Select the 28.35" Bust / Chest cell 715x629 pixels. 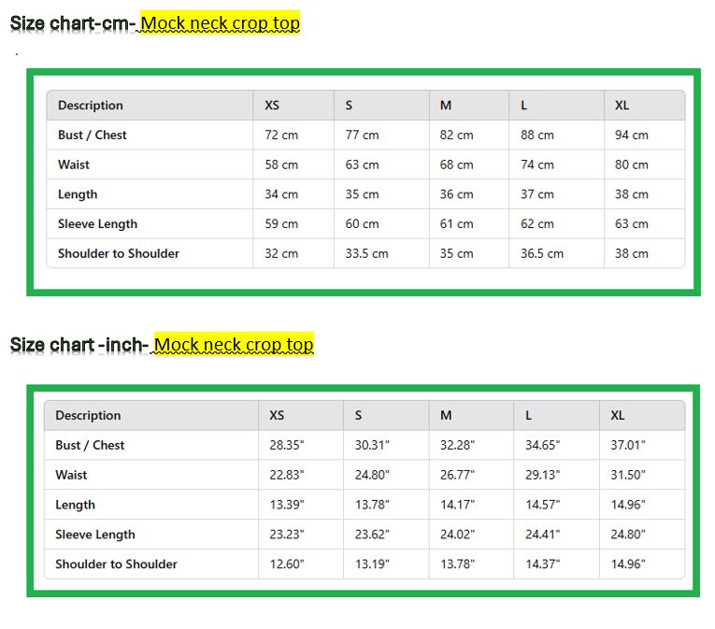(x=286, y=446)
